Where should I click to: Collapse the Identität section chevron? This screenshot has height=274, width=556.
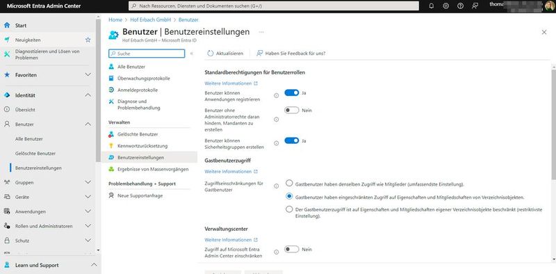[x=88, y=95]
